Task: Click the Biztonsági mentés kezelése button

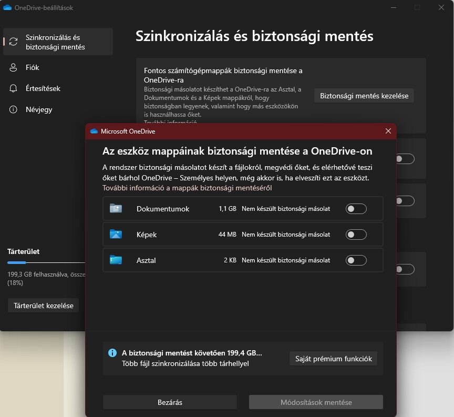Action: pyautogui.click(x=364, y=96)
